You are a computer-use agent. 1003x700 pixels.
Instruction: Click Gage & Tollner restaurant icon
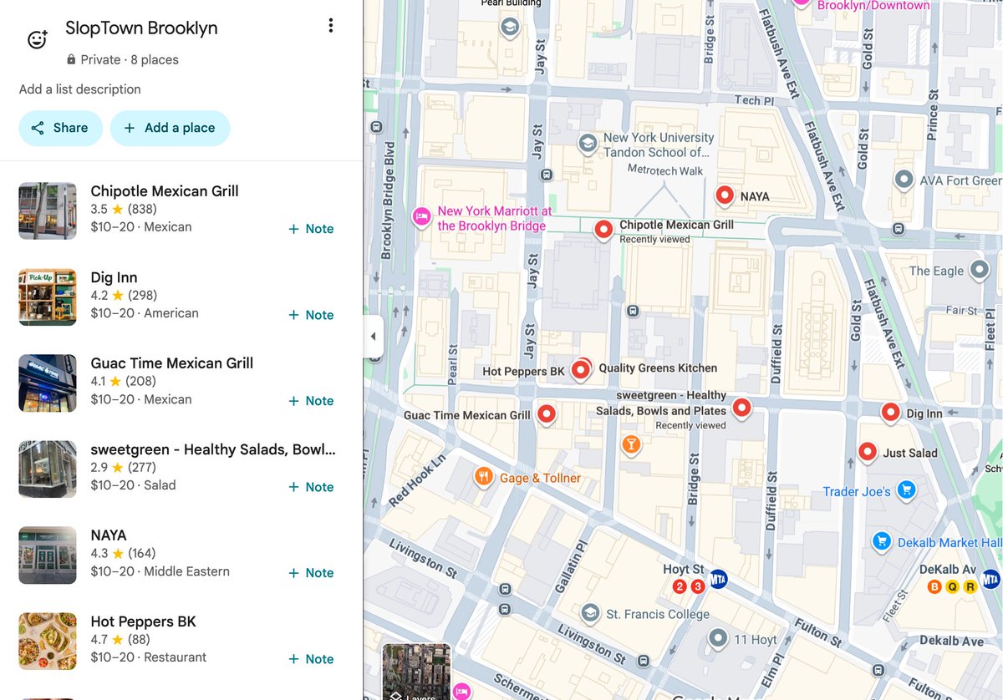[484, 477]
